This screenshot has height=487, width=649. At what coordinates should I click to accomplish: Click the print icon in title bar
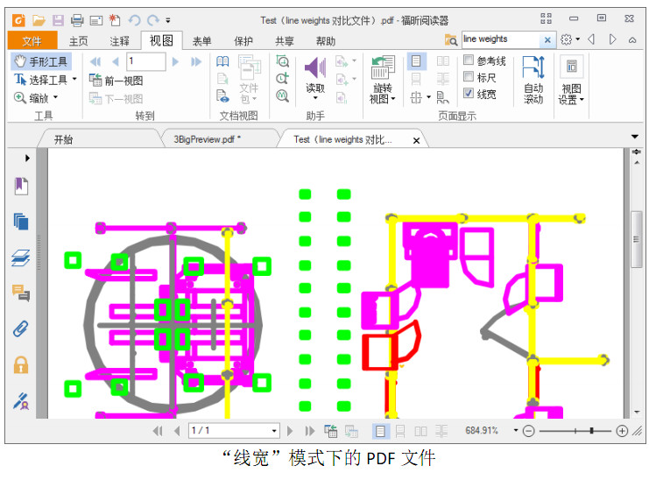77,19
